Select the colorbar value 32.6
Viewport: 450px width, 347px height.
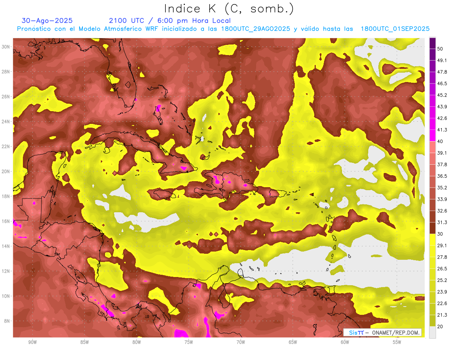(442, 211)
